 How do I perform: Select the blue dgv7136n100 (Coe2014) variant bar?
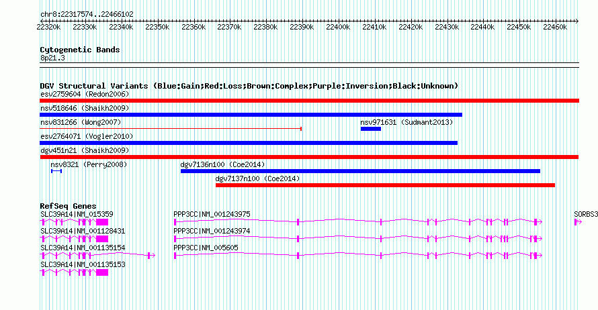coord(360,171)
